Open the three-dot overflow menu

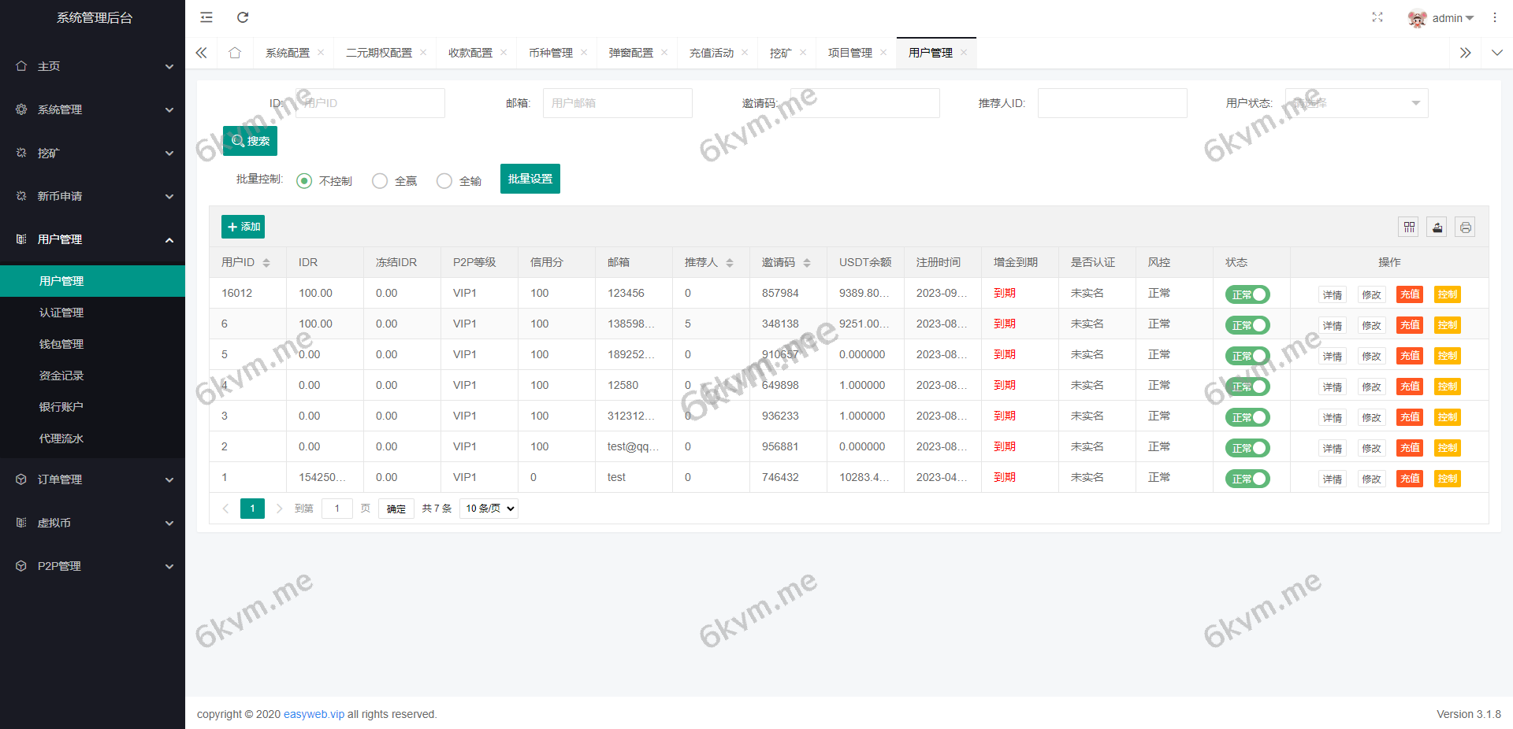pos(1495,17)
